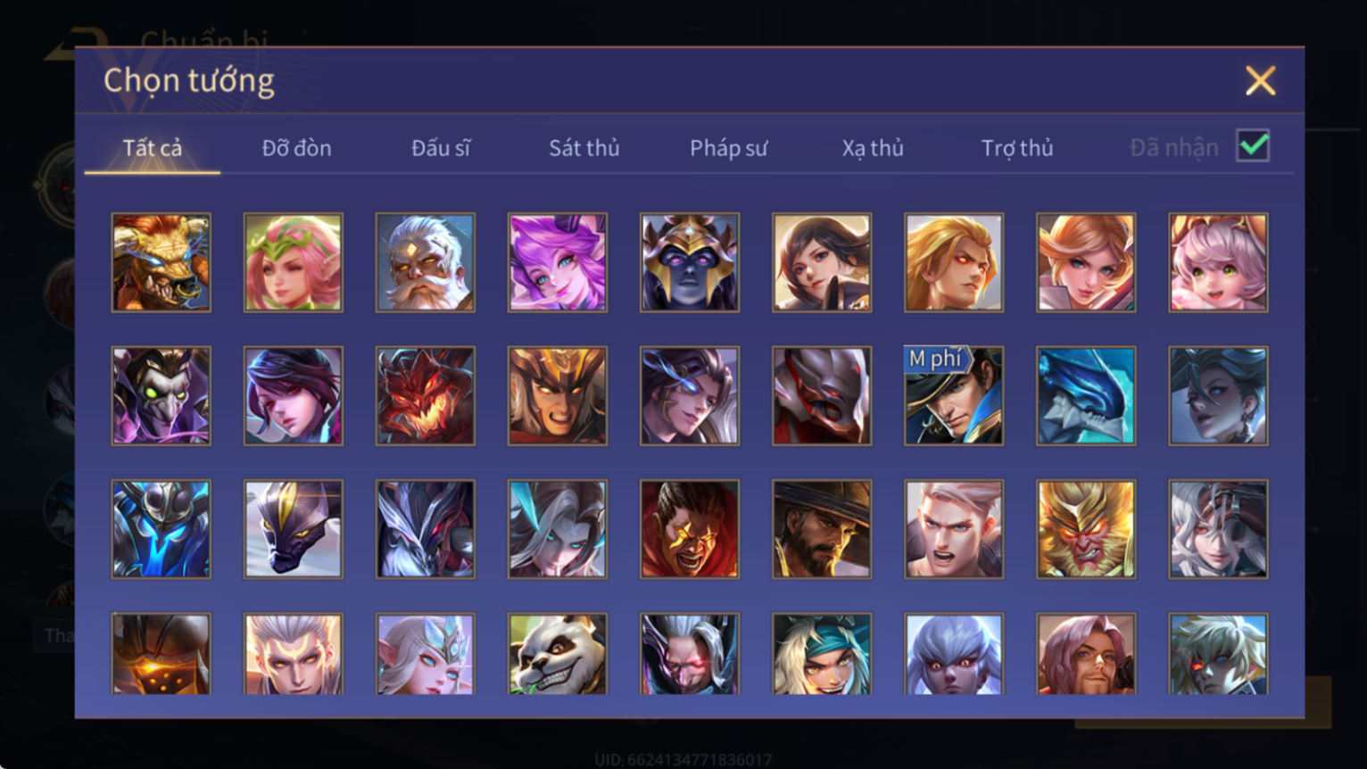Select the green-eyed jester hero portrait
Viewport: 1367px width, 769px height.
click(x=162, y=395)
